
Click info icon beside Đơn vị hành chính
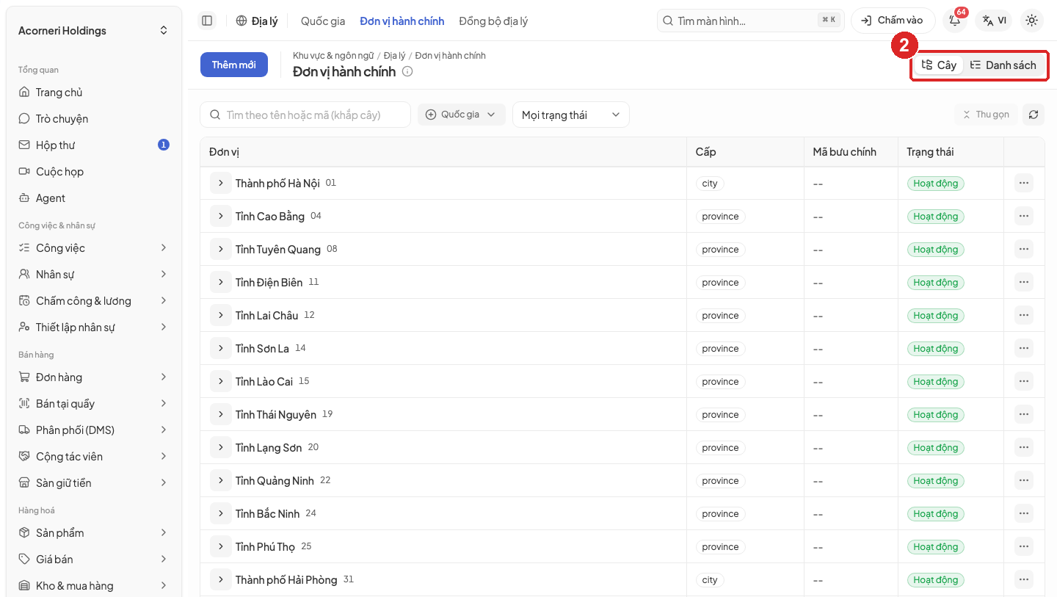pos(407,72)
